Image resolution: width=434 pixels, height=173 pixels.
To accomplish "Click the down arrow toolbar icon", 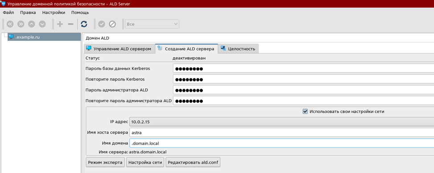I will tap(42, 24).
